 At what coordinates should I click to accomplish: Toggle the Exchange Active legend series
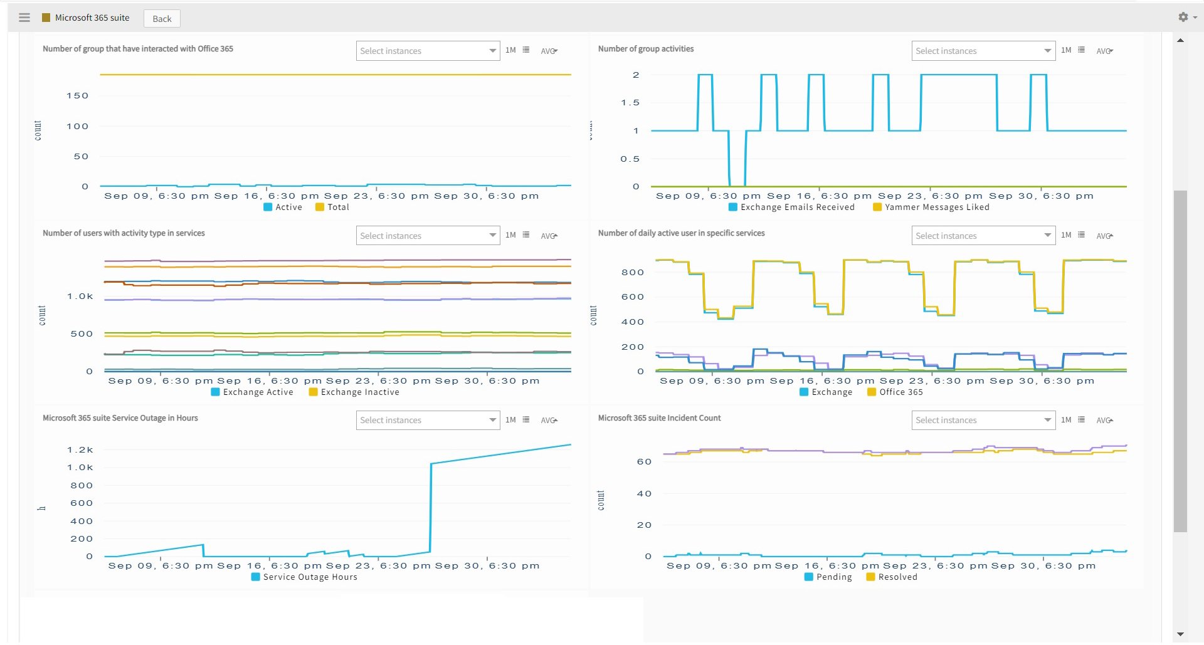tap(258, 392)
